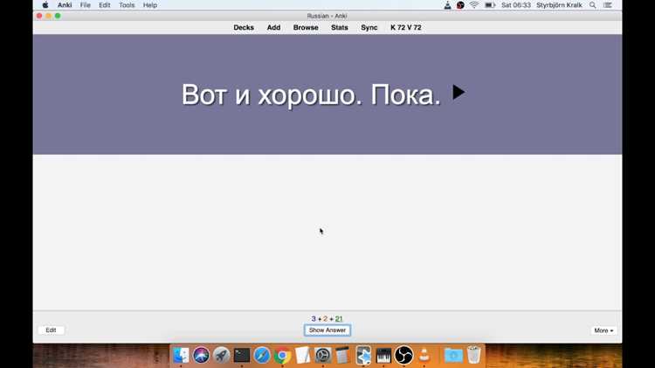Open System Preferences from the dock
655x368 pixels.
pyautogui.click(x=323, y=356)
